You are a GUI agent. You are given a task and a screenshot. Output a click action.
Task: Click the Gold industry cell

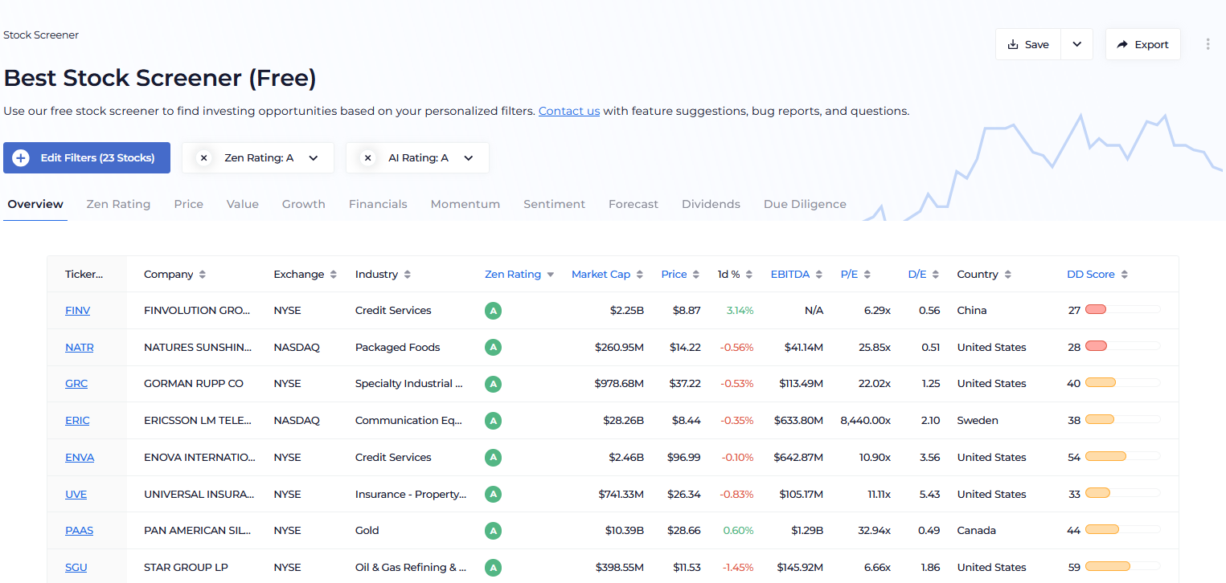pyautogui.click(x=367, y=531)
